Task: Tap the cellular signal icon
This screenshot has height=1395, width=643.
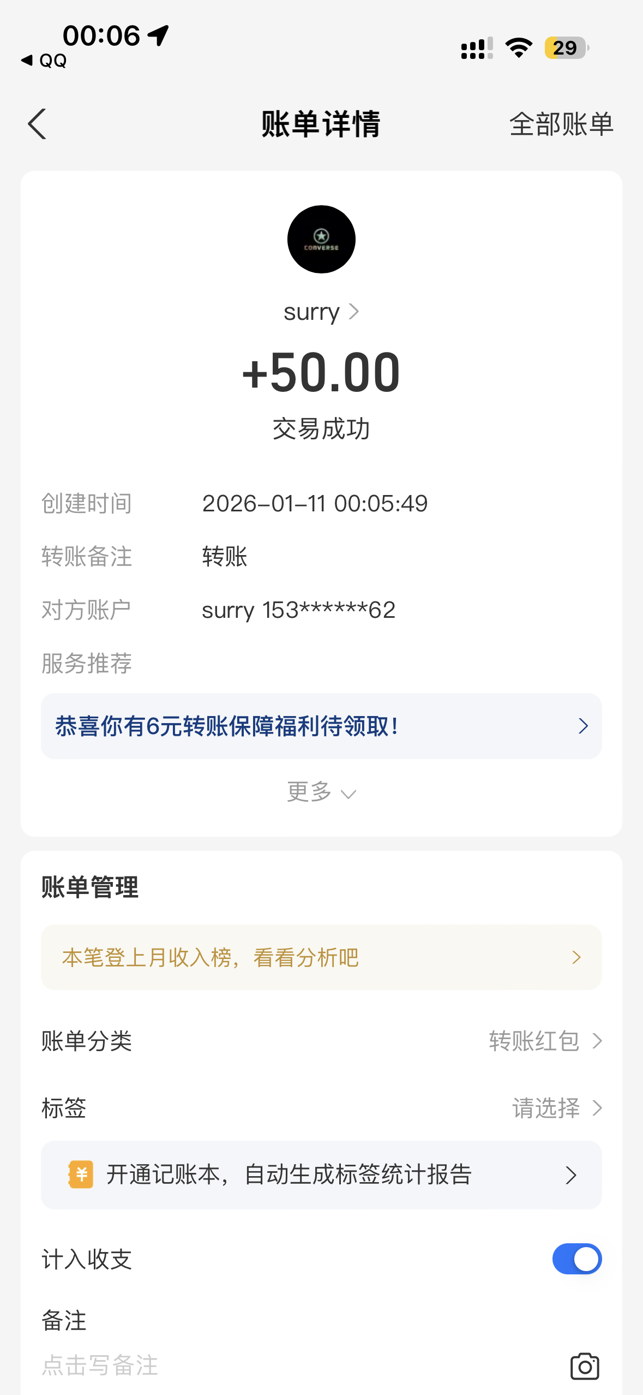Action: pyautogui.click(x=476, y=48)
